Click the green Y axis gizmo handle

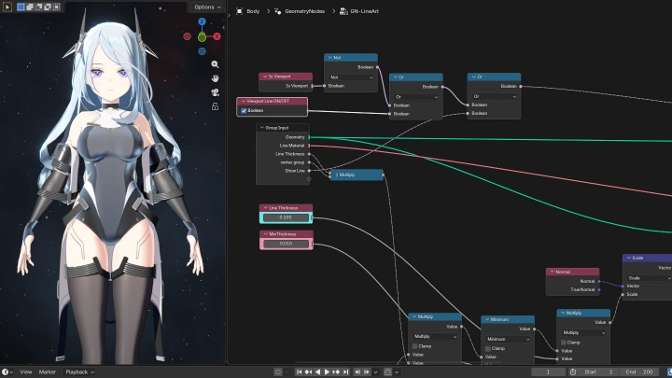[x=202, y=37]
